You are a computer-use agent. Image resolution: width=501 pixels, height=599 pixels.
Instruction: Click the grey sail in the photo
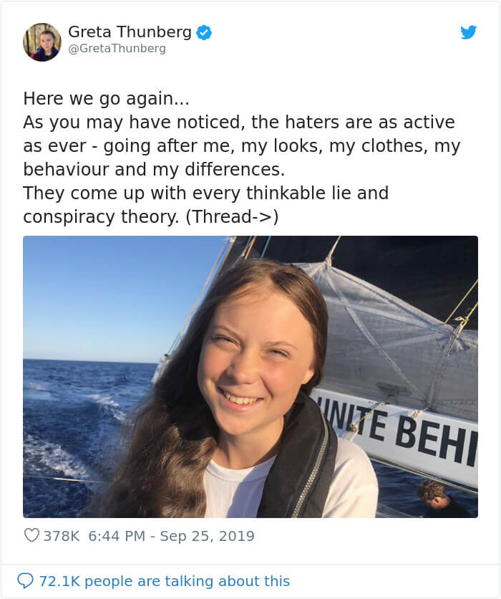[401, 322]
